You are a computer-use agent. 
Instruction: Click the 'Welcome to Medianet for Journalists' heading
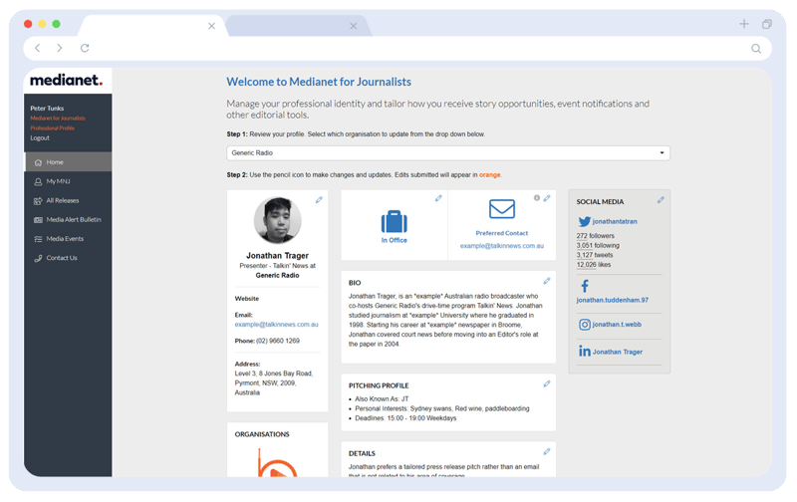(x=319, y=82)
